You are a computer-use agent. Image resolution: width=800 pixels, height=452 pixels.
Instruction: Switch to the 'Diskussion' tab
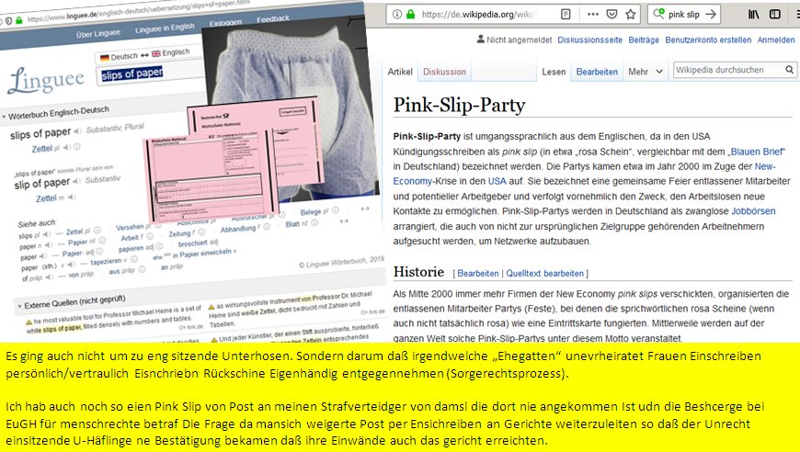tap(444, 72)
